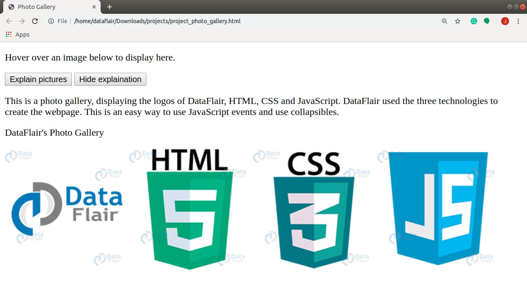Close the Photo Gallery tab

click(94, 7)
